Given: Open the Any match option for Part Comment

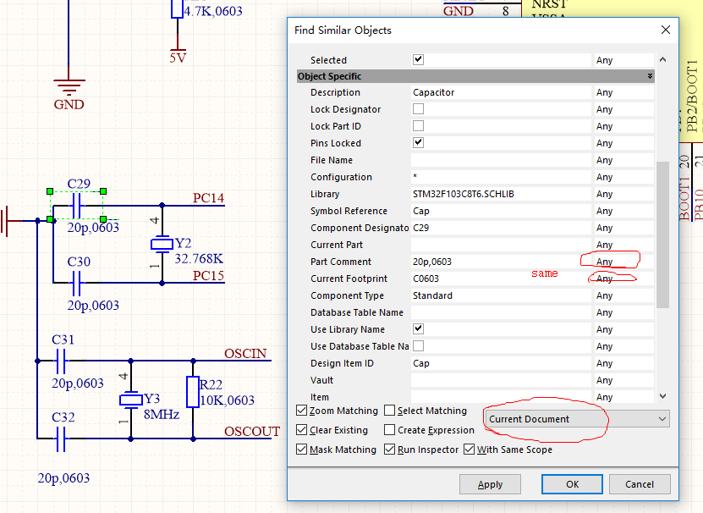Looking at the screenshot, I should tap(624, 262).
